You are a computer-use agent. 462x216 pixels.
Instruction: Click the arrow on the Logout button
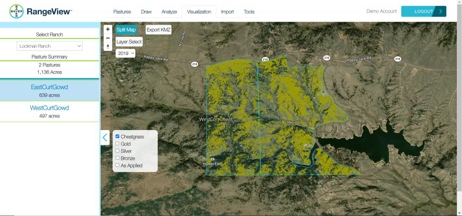(440, 11)
